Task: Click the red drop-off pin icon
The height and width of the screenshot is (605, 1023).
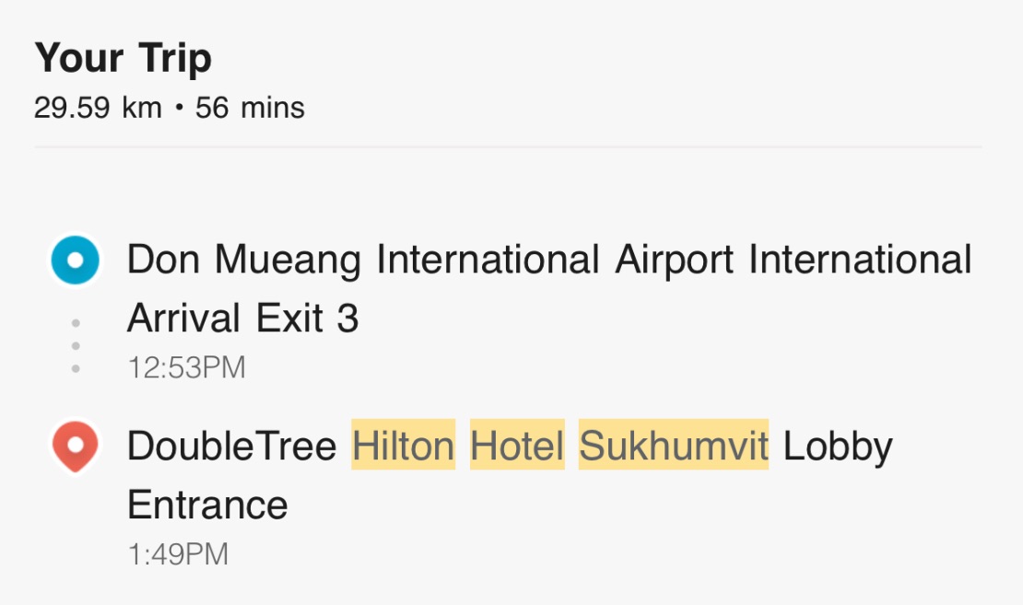Action: click(x=75, y=447)
